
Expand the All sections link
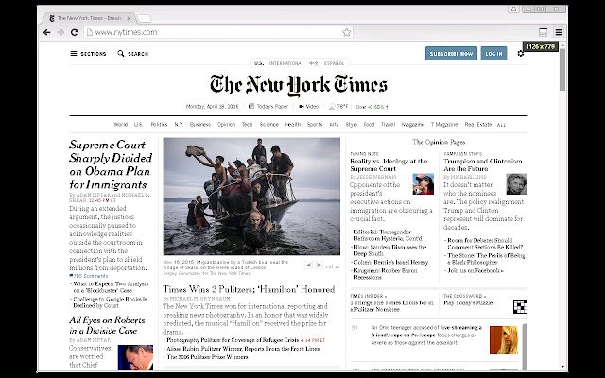point(501,125)
